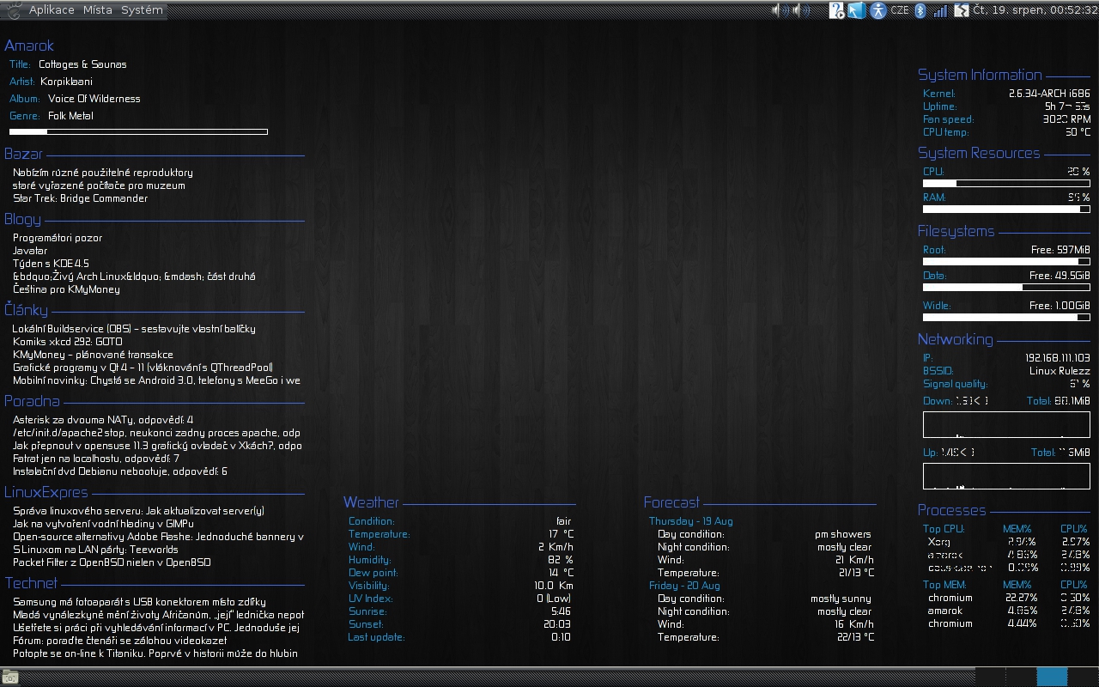Open the Místa menu
The image size is (1099, 687).
click(x=98, y=10)
